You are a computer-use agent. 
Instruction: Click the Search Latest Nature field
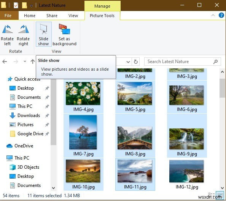click(x=183, y=62)
